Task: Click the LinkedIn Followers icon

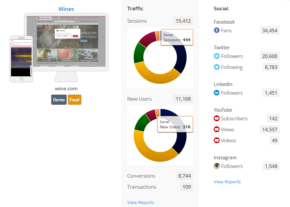Action: tap(217, 93)
